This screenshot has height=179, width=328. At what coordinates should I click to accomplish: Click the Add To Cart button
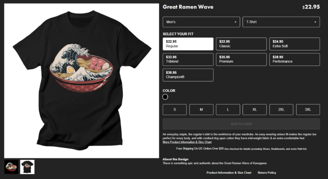pyautogui.click(x=241, y=124)
